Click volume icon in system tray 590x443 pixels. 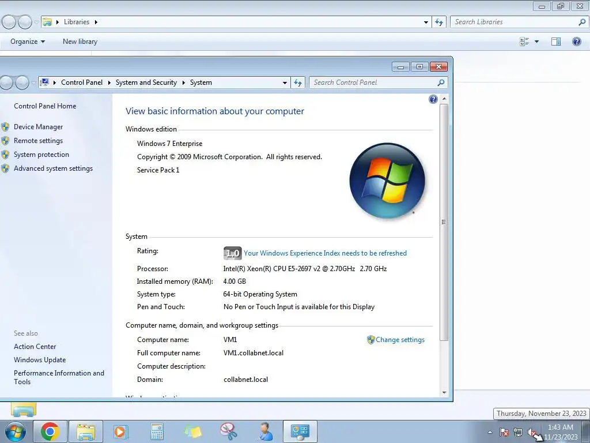(x=532, y=433)
